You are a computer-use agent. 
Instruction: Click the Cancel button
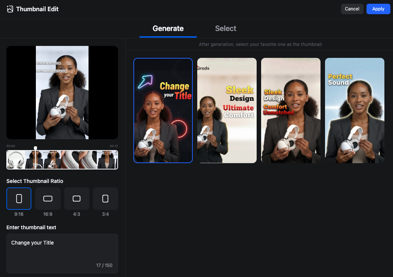352,9
